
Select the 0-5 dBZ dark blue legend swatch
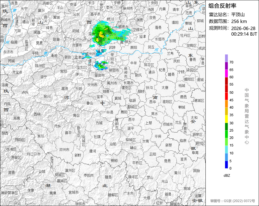226,164
